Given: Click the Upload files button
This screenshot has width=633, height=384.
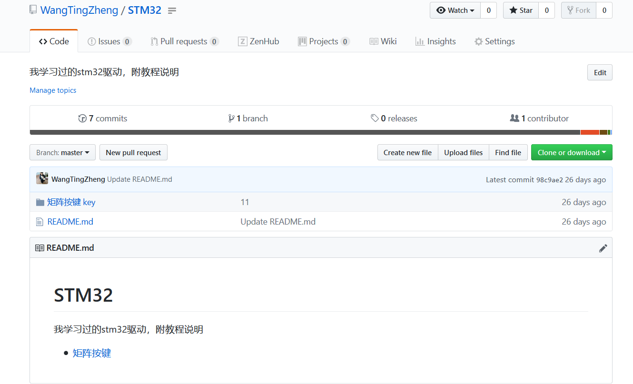Looking at the screenshot, I should (463, 152).
